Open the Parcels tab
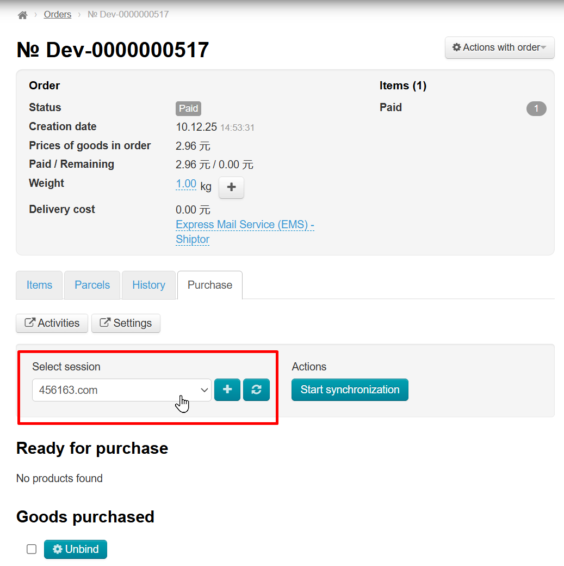This screenshot has width=564, height=566. click(92, 285)
